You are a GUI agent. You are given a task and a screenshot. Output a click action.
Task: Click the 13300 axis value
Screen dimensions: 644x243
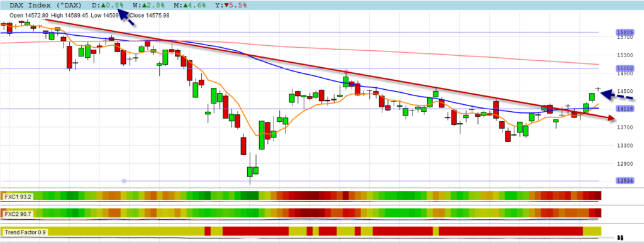[625, 146]
